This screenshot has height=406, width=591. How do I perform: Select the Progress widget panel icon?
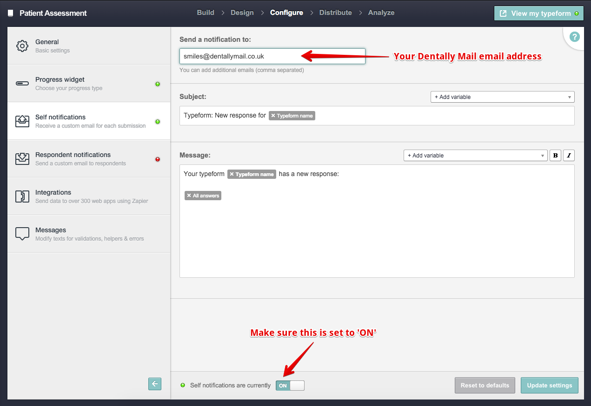22,83
